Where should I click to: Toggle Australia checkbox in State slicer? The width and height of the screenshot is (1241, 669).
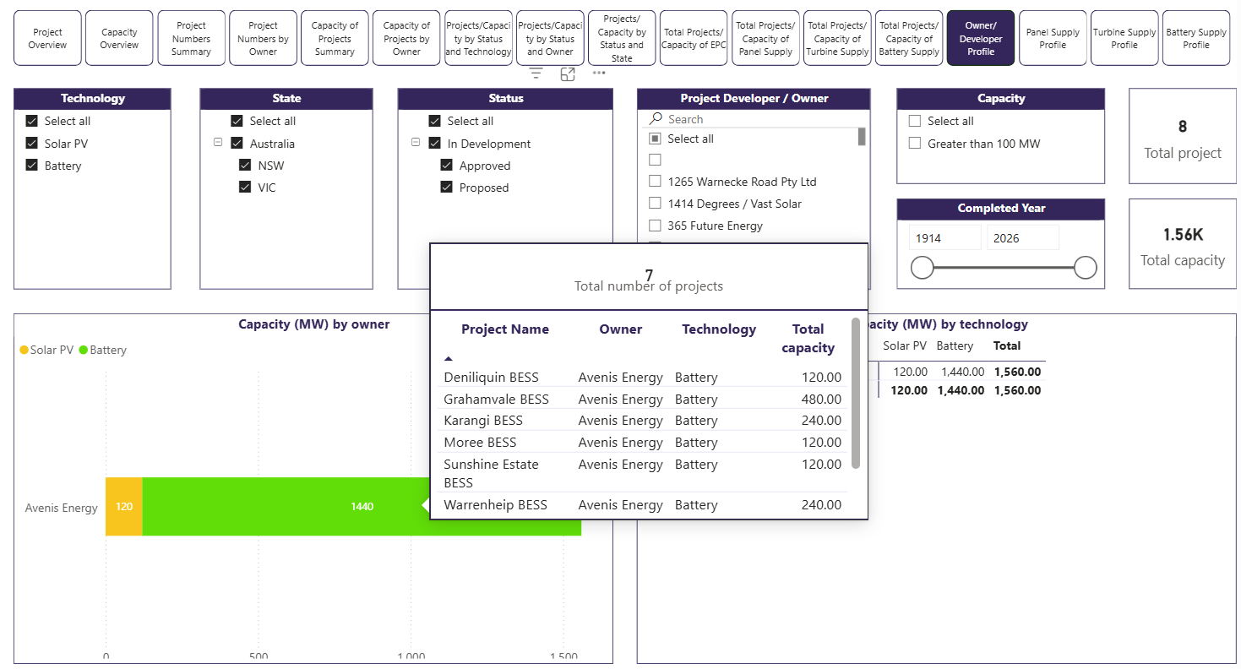click(237, 144)
